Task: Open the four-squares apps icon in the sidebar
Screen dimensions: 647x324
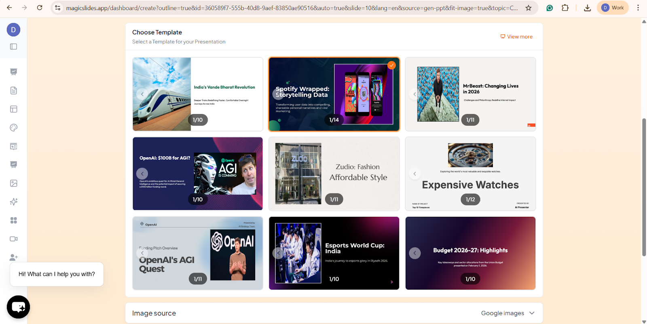Action: click(13, 220)
